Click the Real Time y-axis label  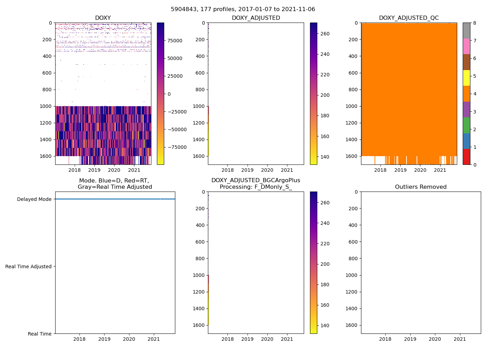(40, 334)
